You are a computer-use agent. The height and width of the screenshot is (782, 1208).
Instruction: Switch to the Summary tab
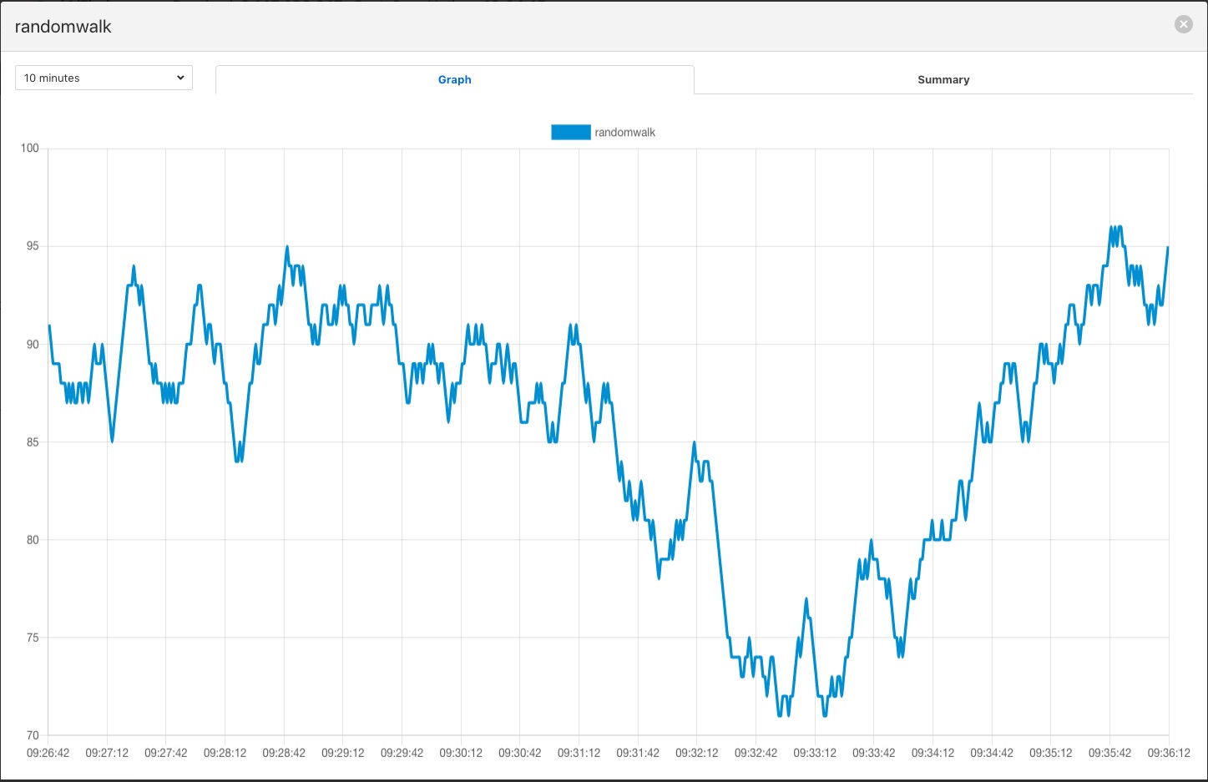click(943, 80)
